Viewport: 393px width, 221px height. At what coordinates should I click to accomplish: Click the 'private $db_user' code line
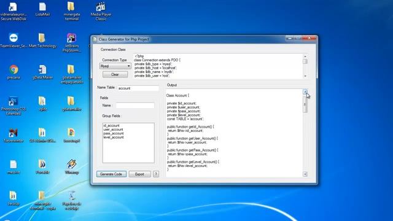pos(152,76)
